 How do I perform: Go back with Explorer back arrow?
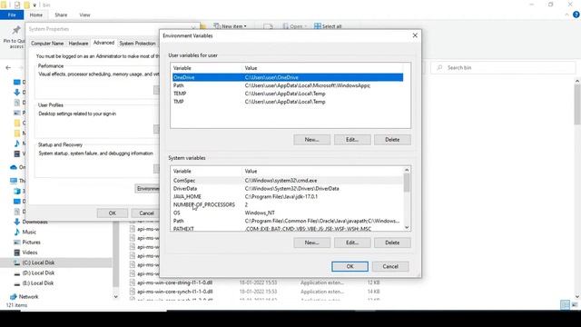(x=8, y=67)
